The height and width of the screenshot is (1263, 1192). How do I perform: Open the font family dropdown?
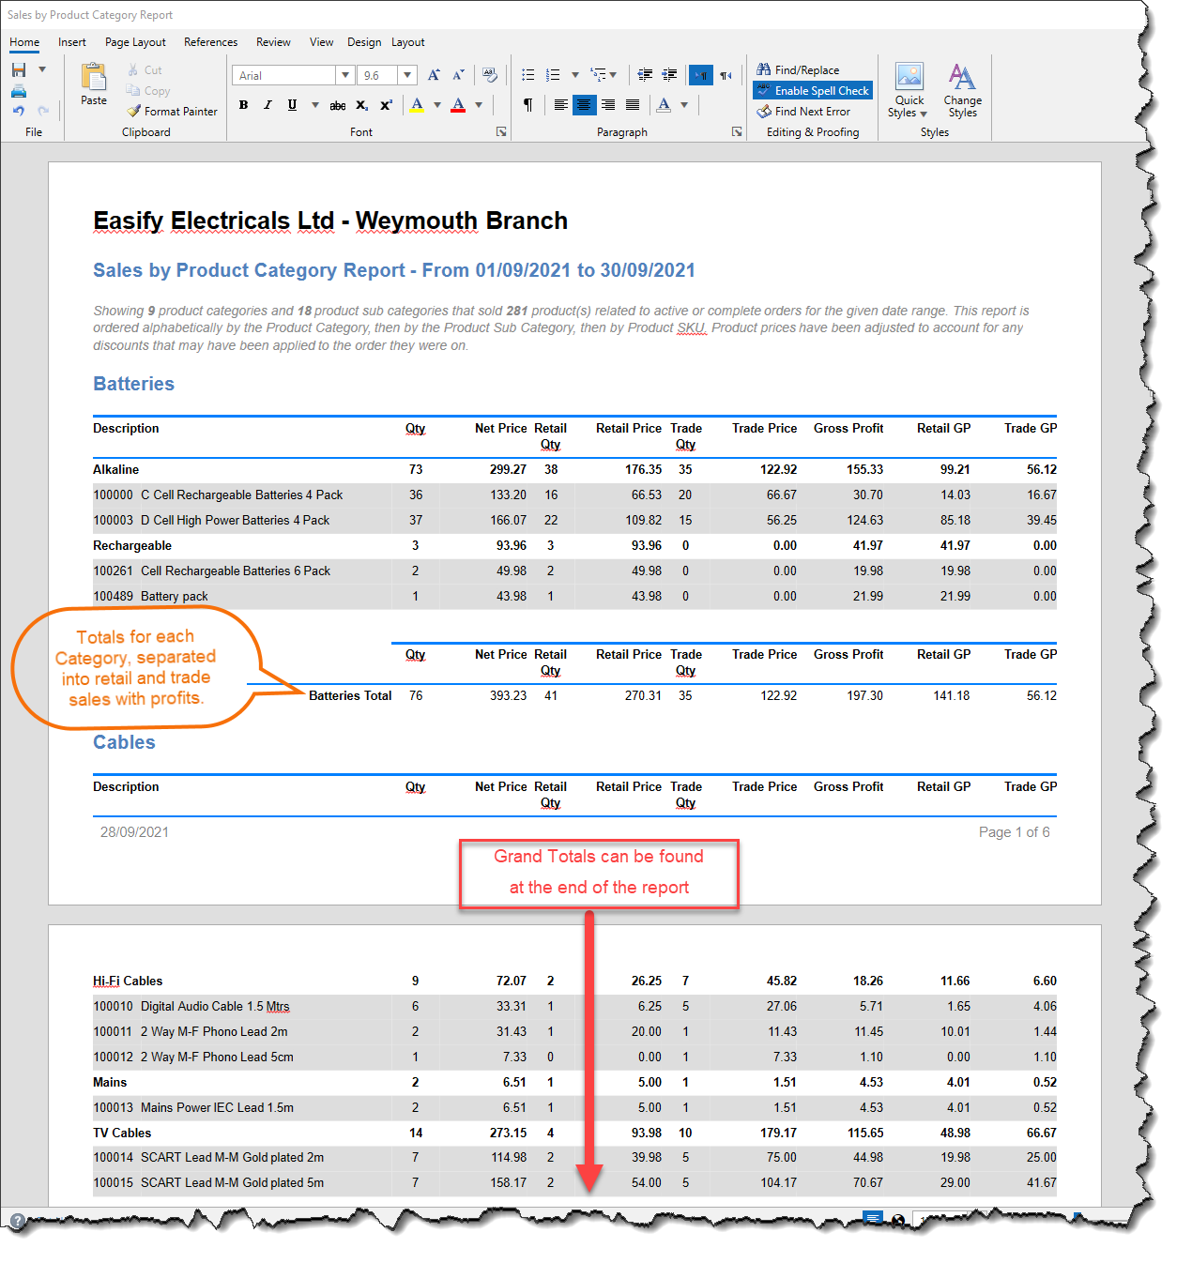coord(345,74)
